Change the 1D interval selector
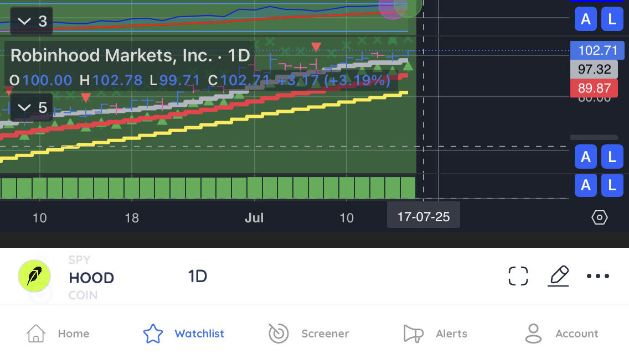 (197, 276)
